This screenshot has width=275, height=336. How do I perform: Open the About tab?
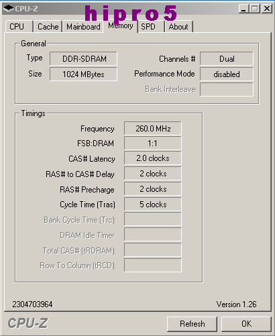click(x=178, y=27)
